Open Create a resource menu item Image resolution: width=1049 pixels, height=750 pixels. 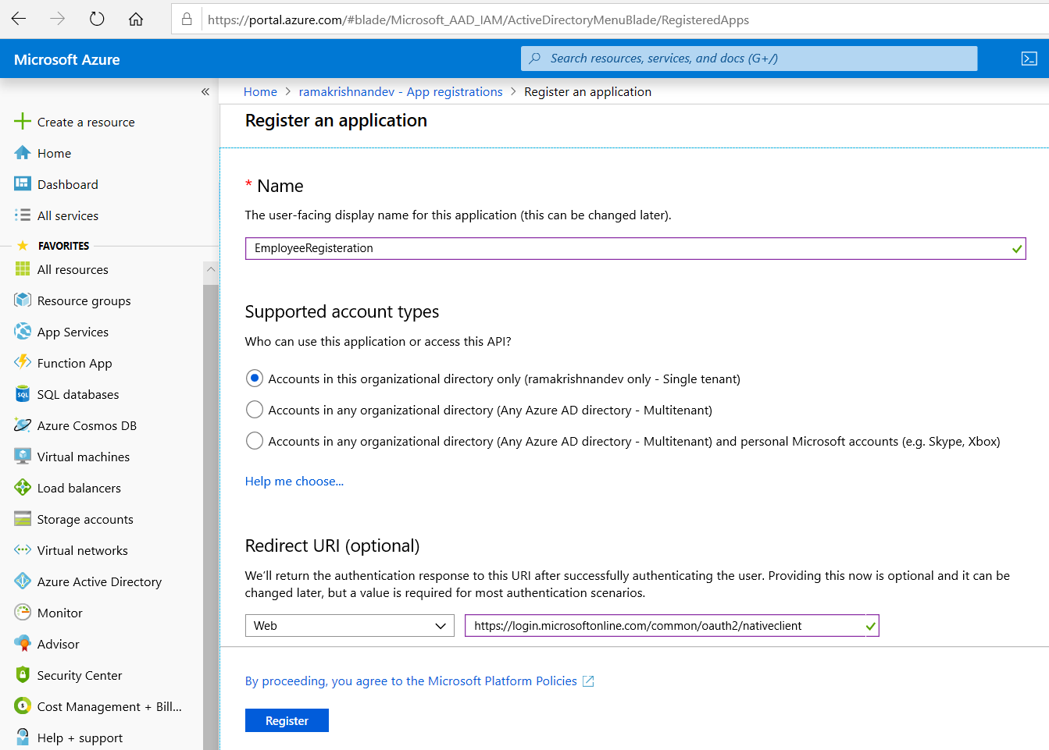click(x=86, y=122)
